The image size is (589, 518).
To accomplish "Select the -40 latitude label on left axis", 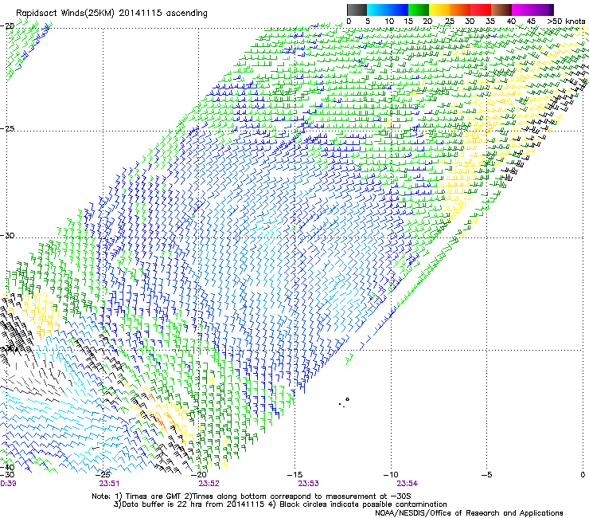I will click(x=7, y=468).
